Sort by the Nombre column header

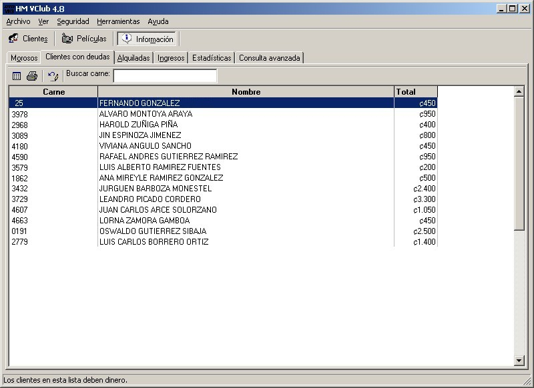coord(246,92)
